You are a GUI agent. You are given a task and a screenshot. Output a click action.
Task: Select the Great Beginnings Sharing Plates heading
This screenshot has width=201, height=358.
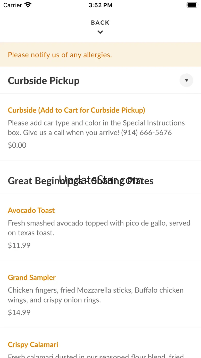click(x=81, y=181)
